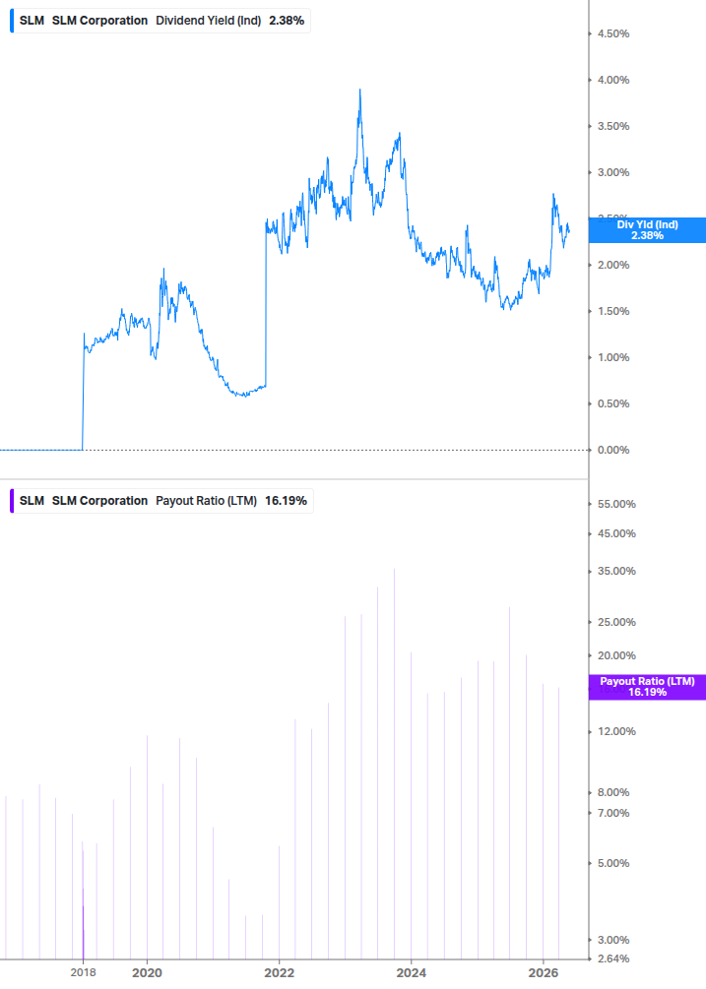The image size is (706, 989).
Task: Click the 0.50% yield axis label
Action: click(613, 403)
